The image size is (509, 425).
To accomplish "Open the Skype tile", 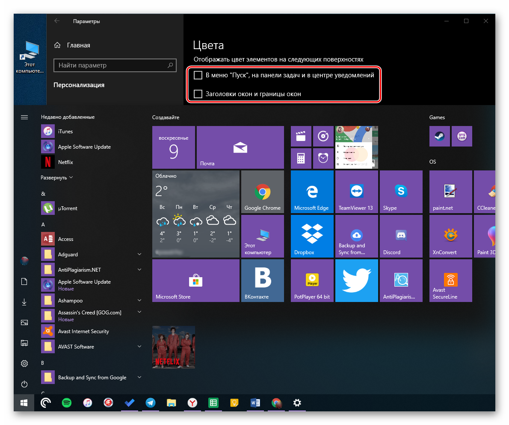I will (x=401, y=192).
